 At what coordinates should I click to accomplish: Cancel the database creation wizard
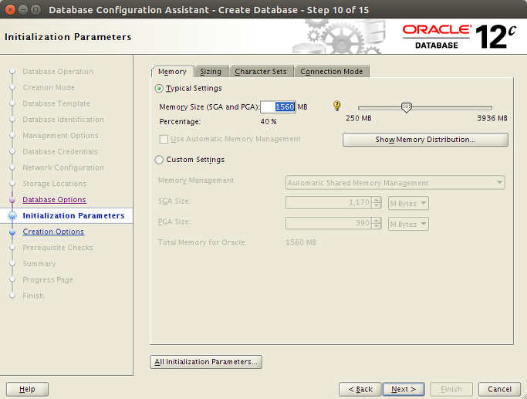pos(499,389)
